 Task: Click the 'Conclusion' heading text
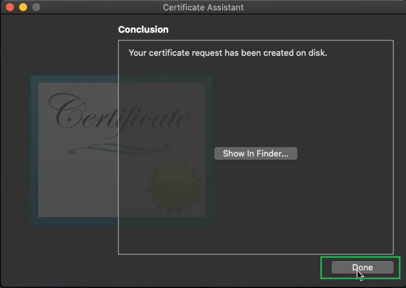point(143,30)
